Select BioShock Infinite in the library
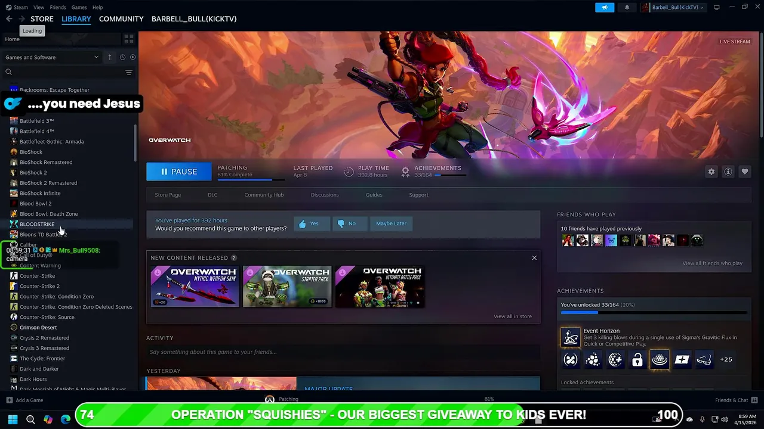 [x=40, y=193]
